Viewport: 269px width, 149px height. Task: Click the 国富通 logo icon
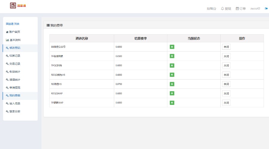coord(13,5)
